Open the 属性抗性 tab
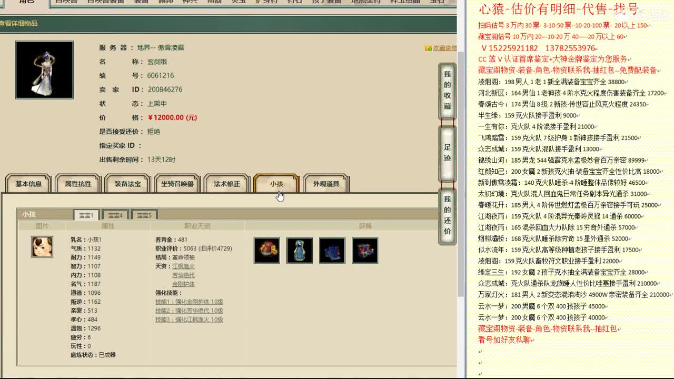674x379 pixels. [x=78, y=184]
